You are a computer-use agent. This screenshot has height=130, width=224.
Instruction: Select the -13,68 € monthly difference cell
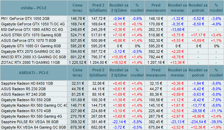[x=177, y=29]
